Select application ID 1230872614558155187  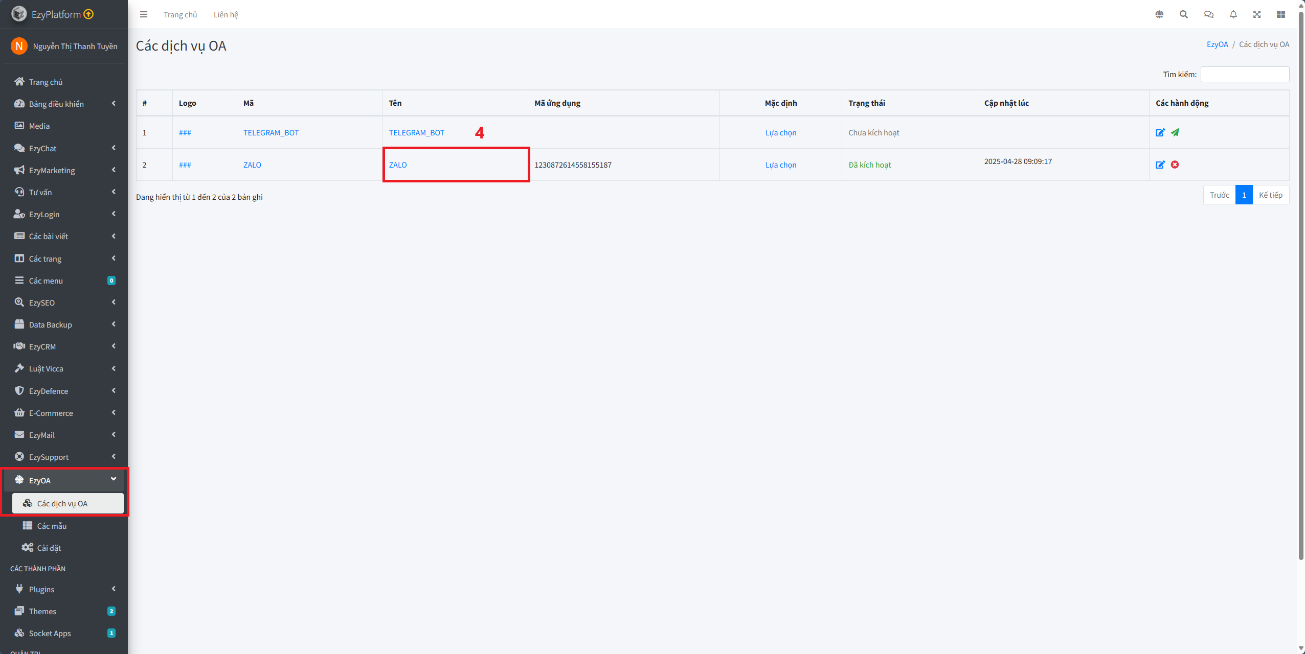tap(573, 165)
